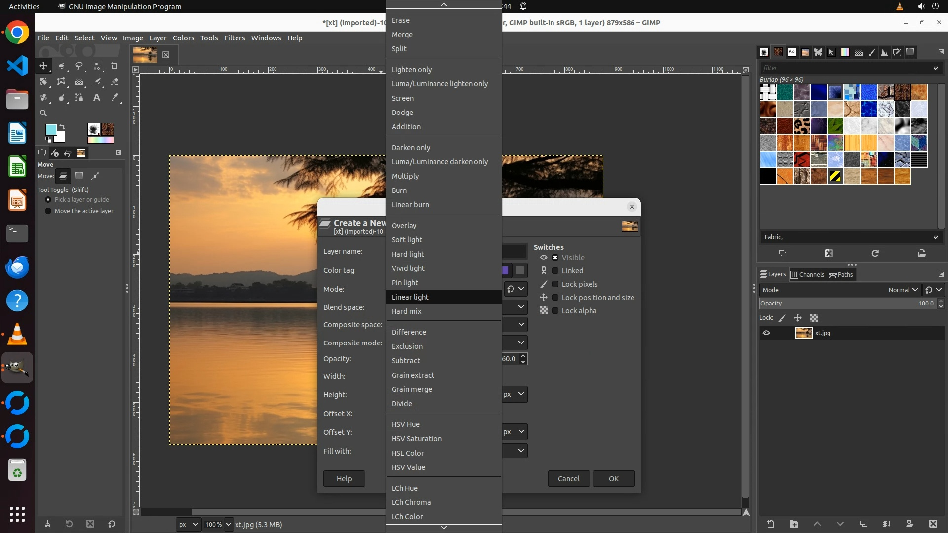Expand the Fabric pattern tag dropdown
The width and height of the screenshot is (948, 533).
click(935, 237)
